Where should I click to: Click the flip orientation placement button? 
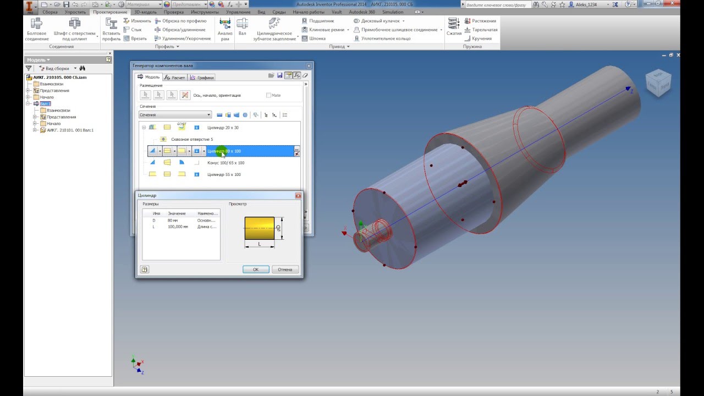(x=185, y=95)
